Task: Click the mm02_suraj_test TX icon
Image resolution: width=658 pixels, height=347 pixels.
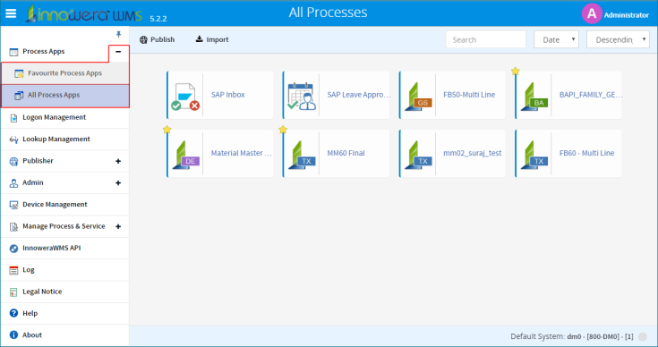Action: pos(418,155)
